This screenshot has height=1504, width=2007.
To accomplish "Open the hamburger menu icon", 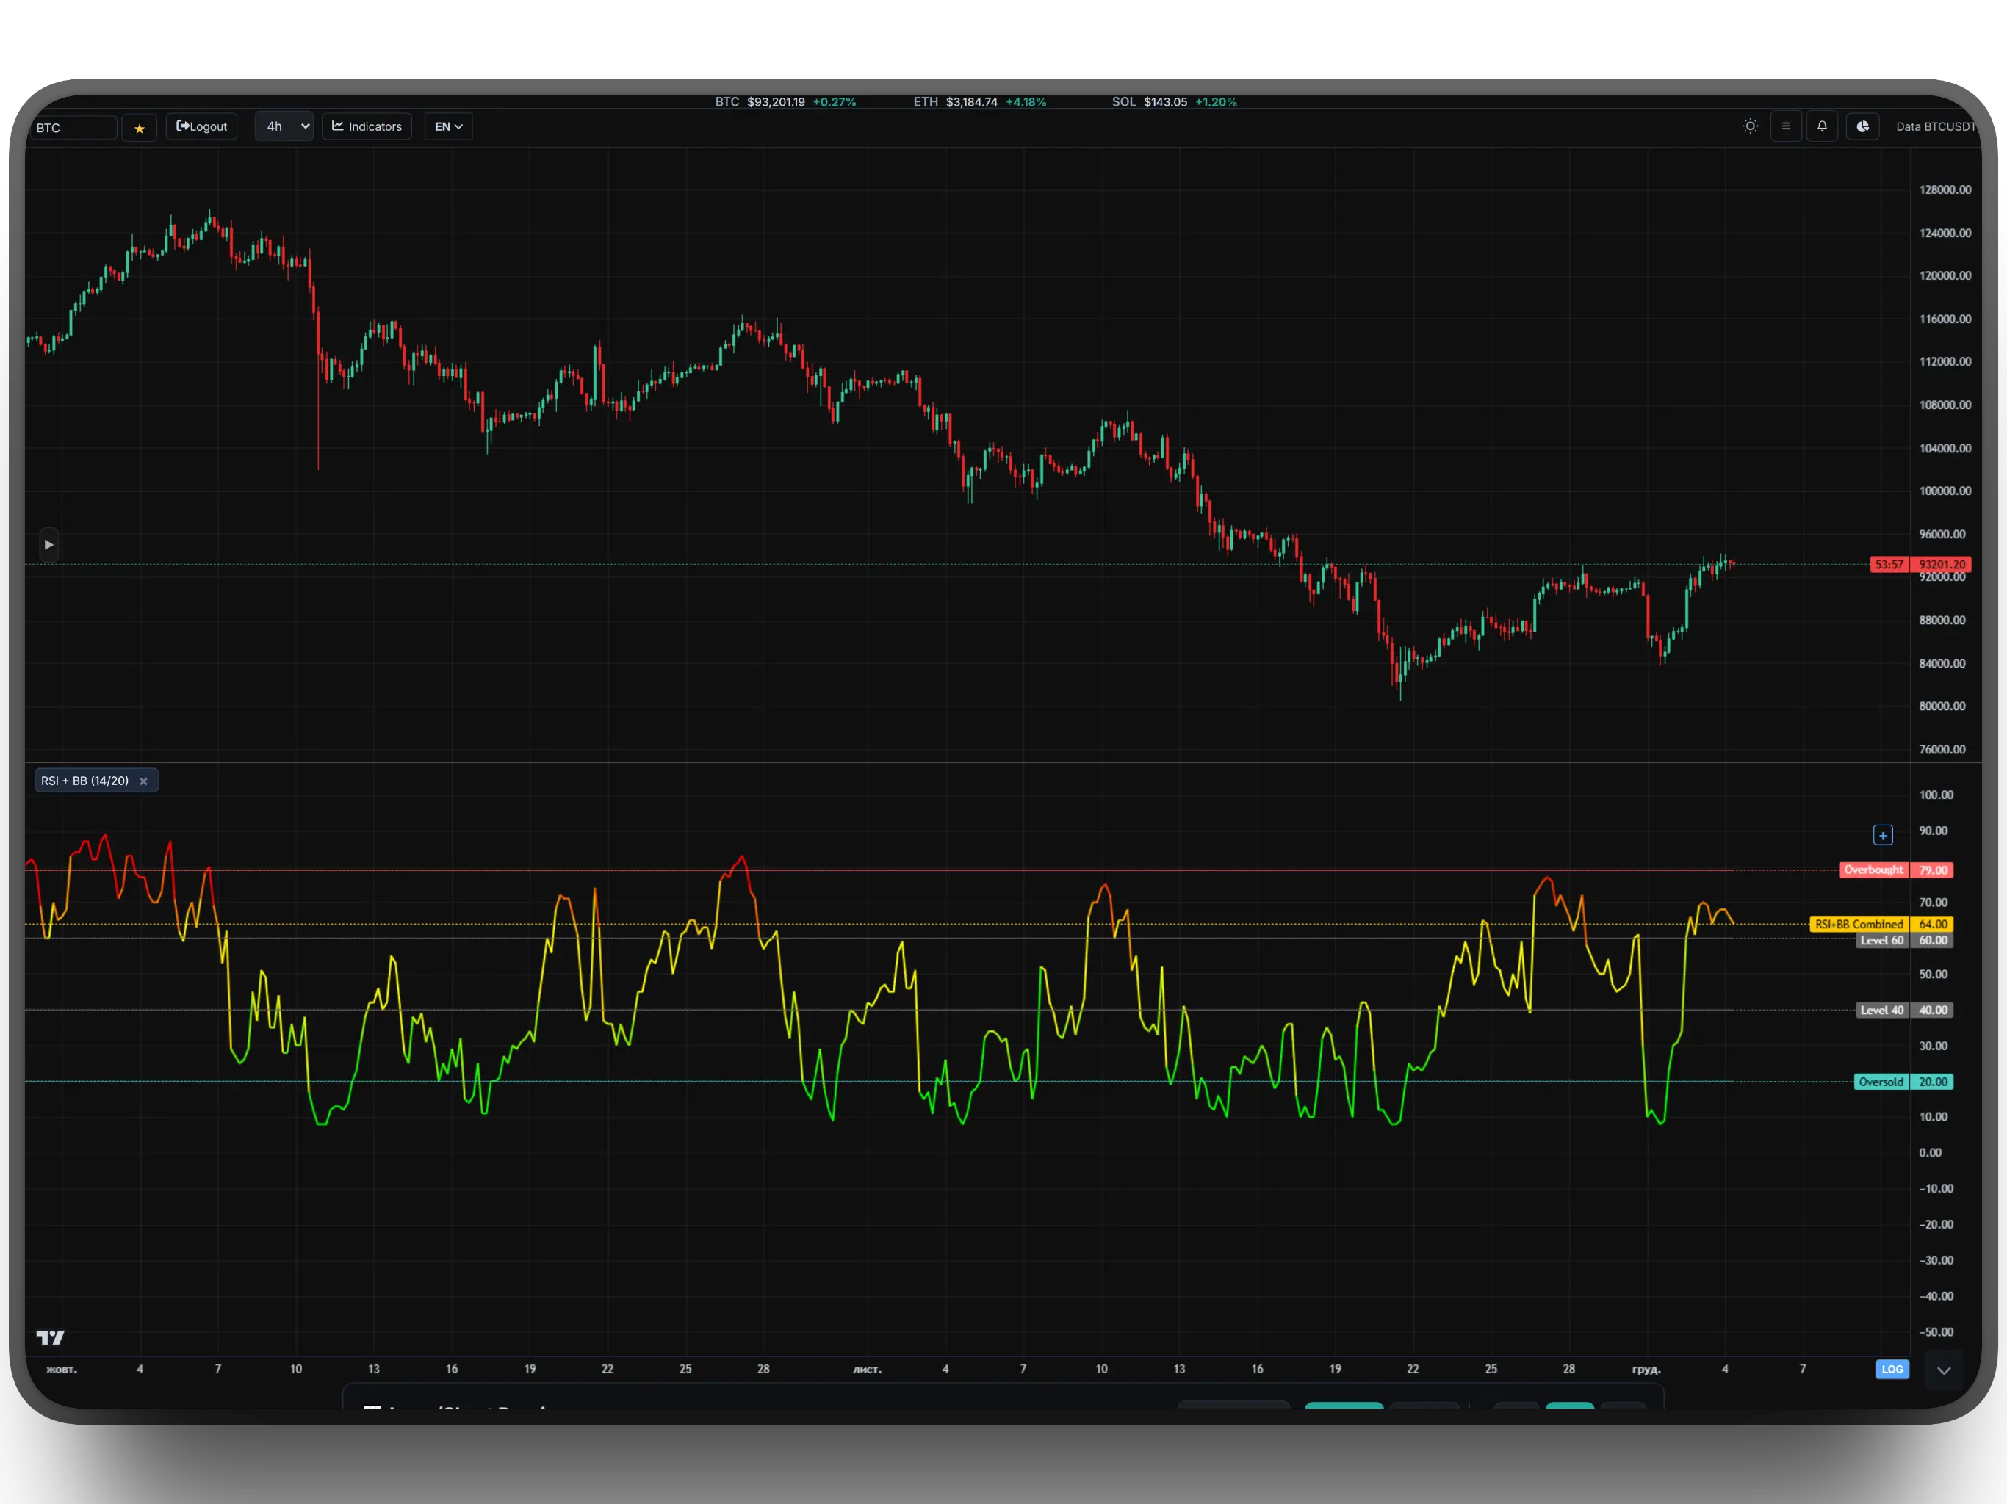I will point(1786,126).
